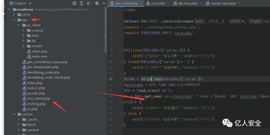Click the 2016 folder icon

19,15
